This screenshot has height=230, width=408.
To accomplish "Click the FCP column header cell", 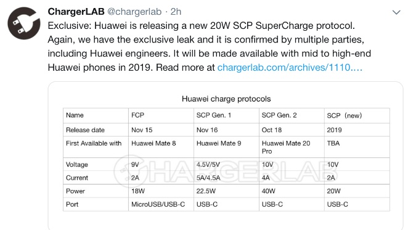I will (x=161, y=116).
